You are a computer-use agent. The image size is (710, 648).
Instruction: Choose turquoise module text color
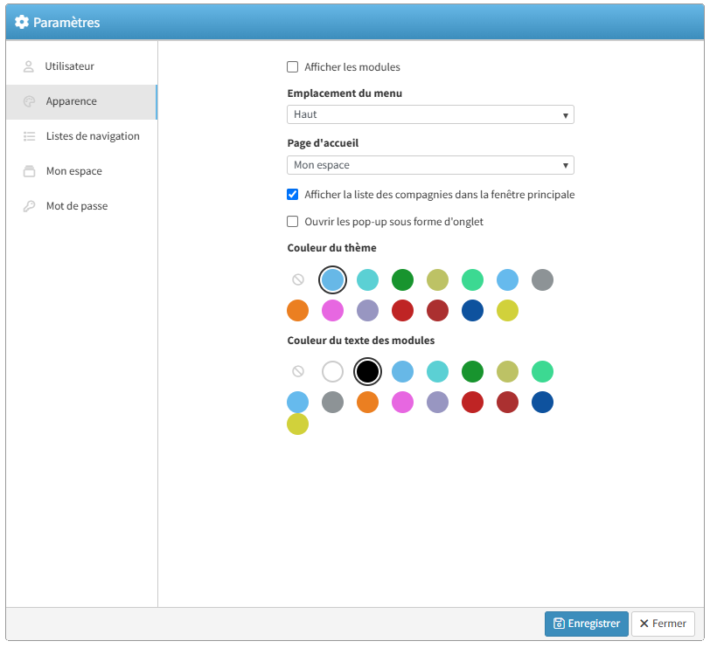pyautogui.click(x=437, y=372)
